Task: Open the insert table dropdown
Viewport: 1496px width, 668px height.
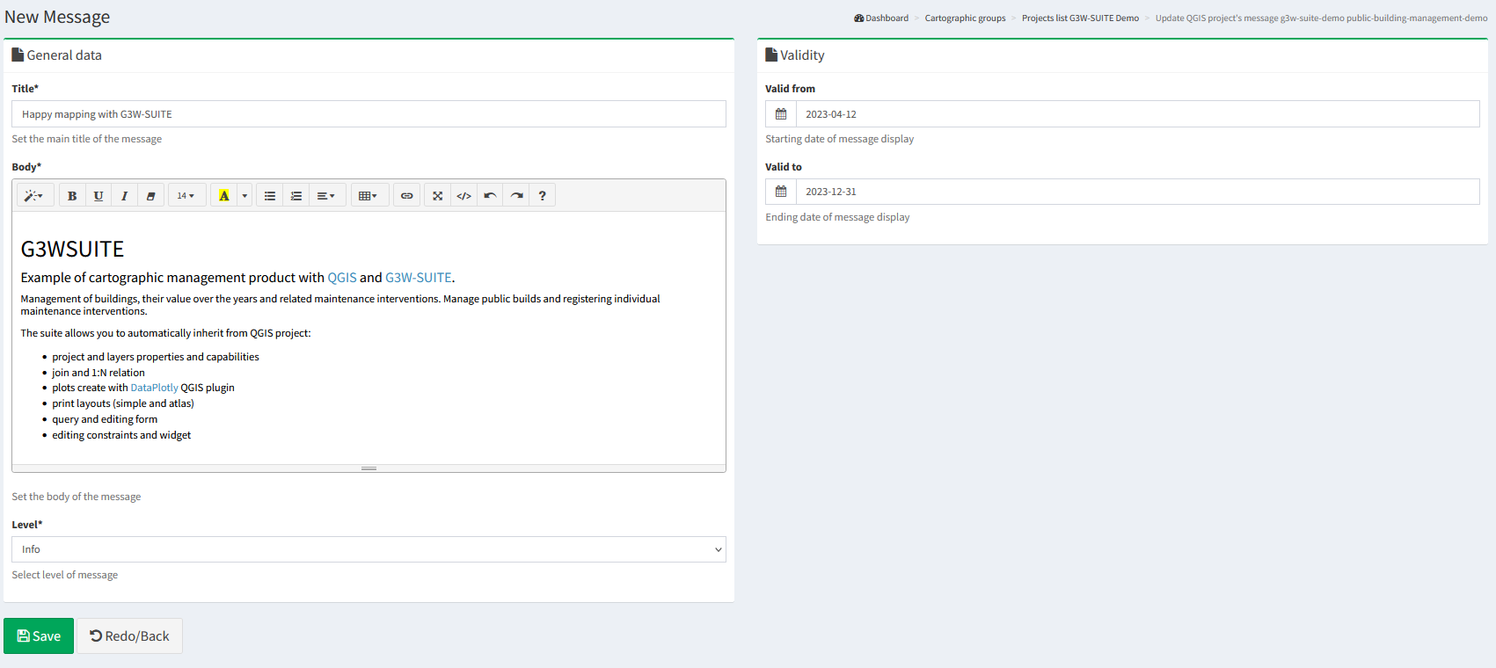Action: [x=369, y=196]
